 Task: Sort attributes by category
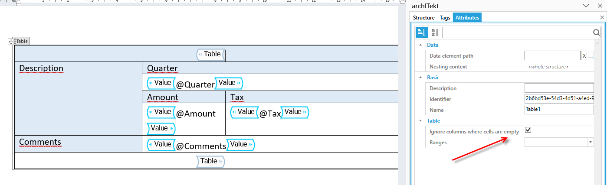tap(421, 32)
